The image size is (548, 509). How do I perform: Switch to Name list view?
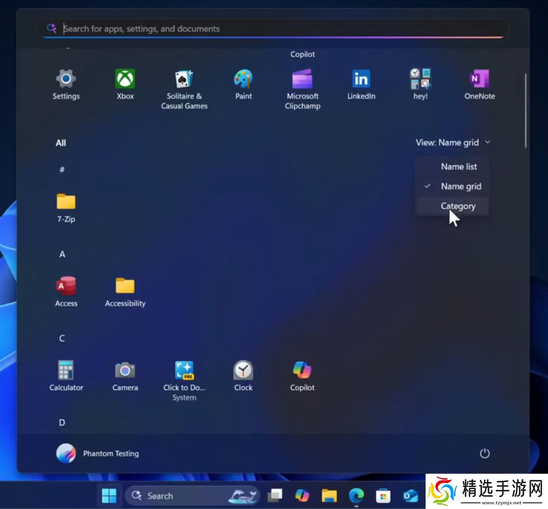click(x=458, y=167)
